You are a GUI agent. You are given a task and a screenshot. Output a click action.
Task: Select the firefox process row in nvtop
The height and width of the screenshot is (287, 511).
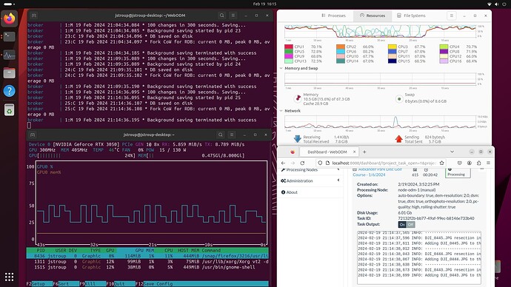147,256
